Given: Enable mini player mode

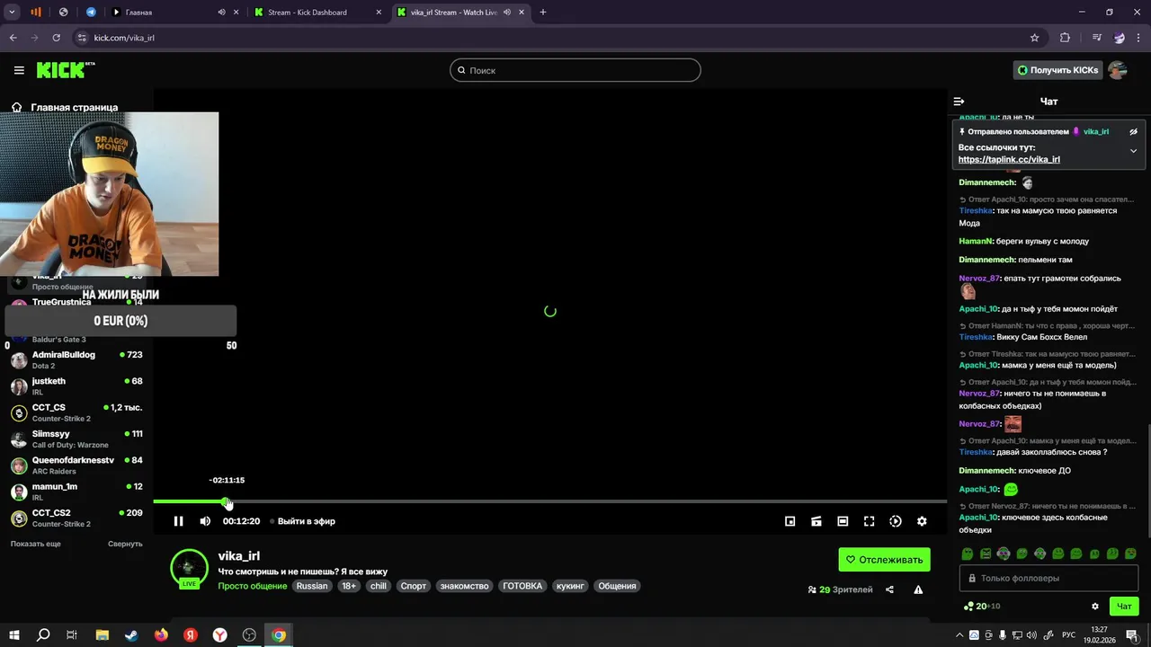Looking at the screenshot, I should point(790,521).
